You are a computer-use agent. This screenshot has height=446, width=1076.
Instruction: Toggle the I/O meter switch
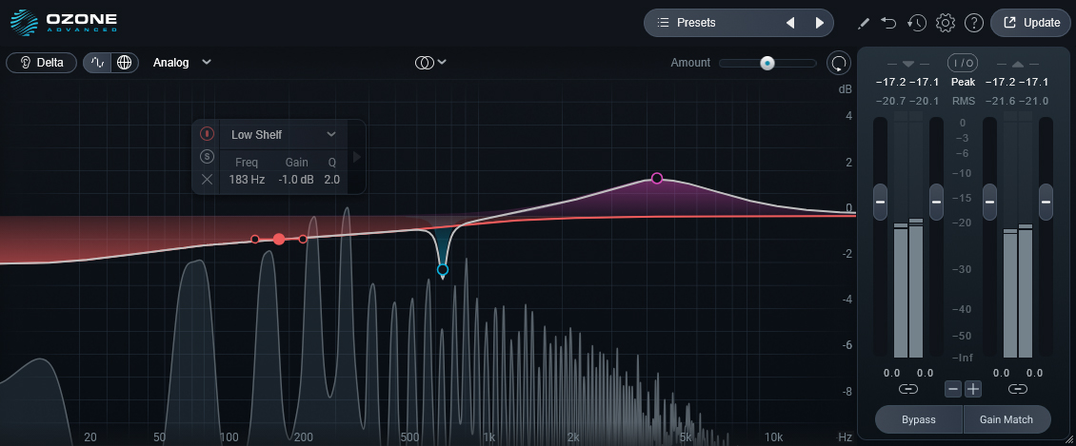pyautogui.click(x=963, y=63)
